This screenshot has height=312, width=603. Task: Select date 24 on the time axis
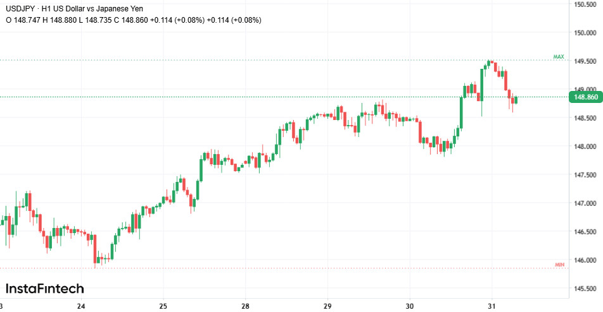coord(81,306)
